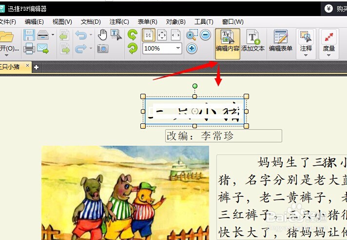347x240 pixels.
Task: Click the three pigs illustration image
Action: pos(125,193)
